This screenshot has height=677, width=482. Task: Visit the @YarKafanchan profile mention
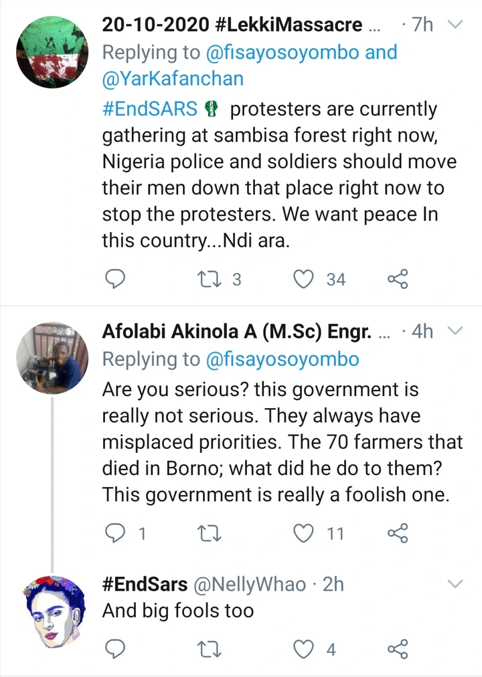click(172, 80)
